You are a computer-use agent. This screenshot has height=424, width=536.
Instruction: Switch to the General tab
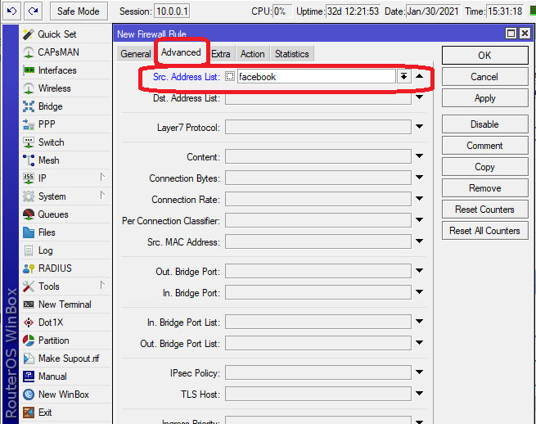(136, 54)
